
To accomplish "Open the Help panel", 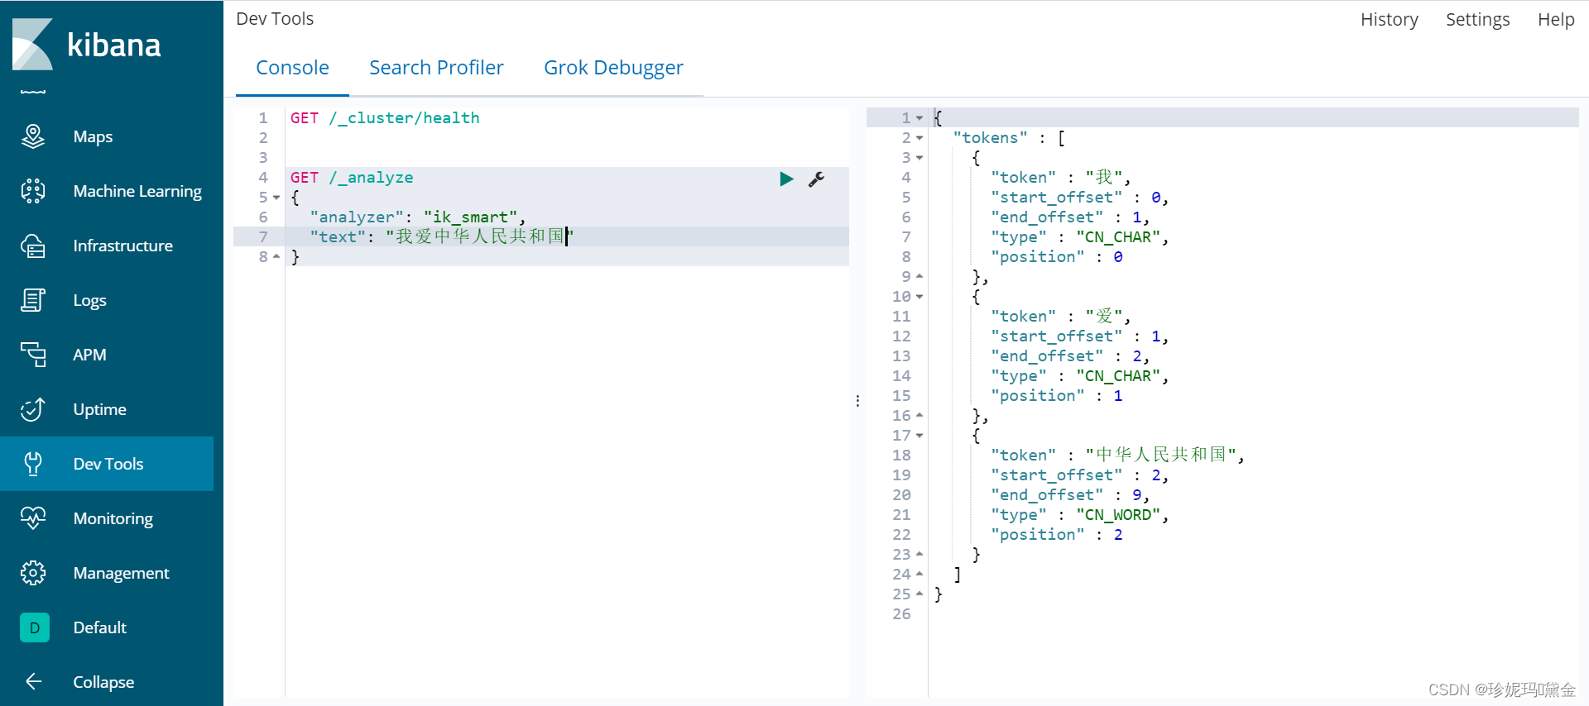I will tap(1556, 19).
